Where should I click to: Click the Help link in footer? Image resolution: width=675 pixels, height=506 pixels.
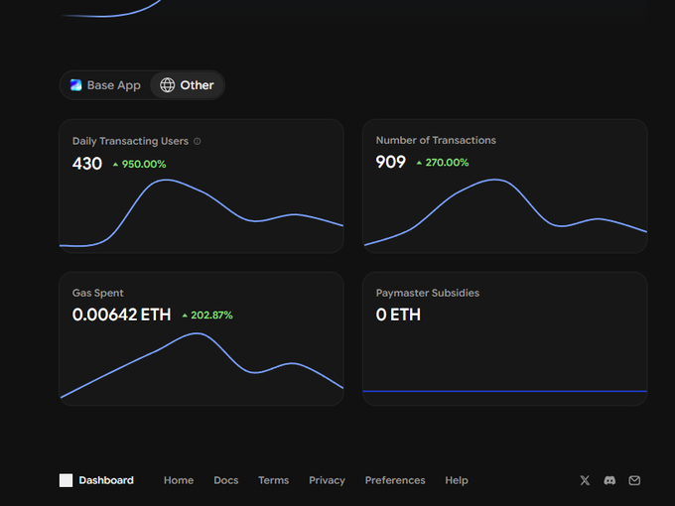pyautogui.click(x=457, y=480)
